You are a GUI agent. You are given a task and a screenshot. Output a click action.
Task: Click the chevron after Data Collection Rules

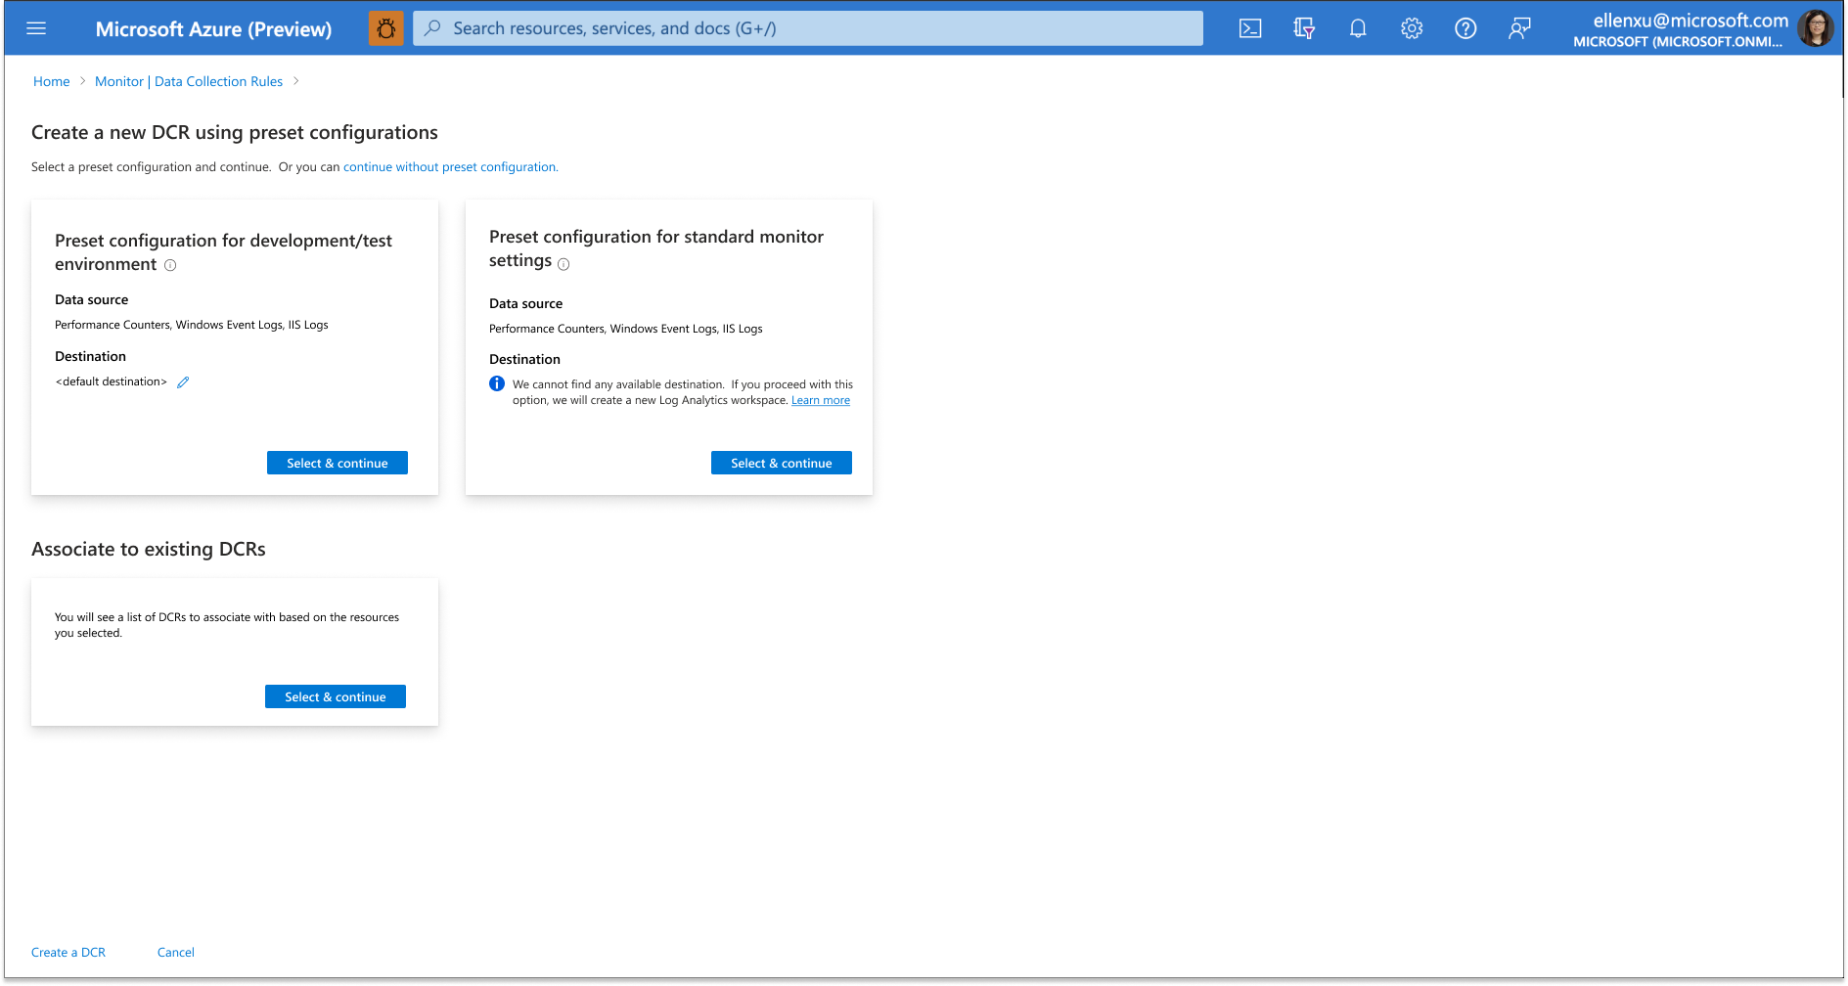296,81
